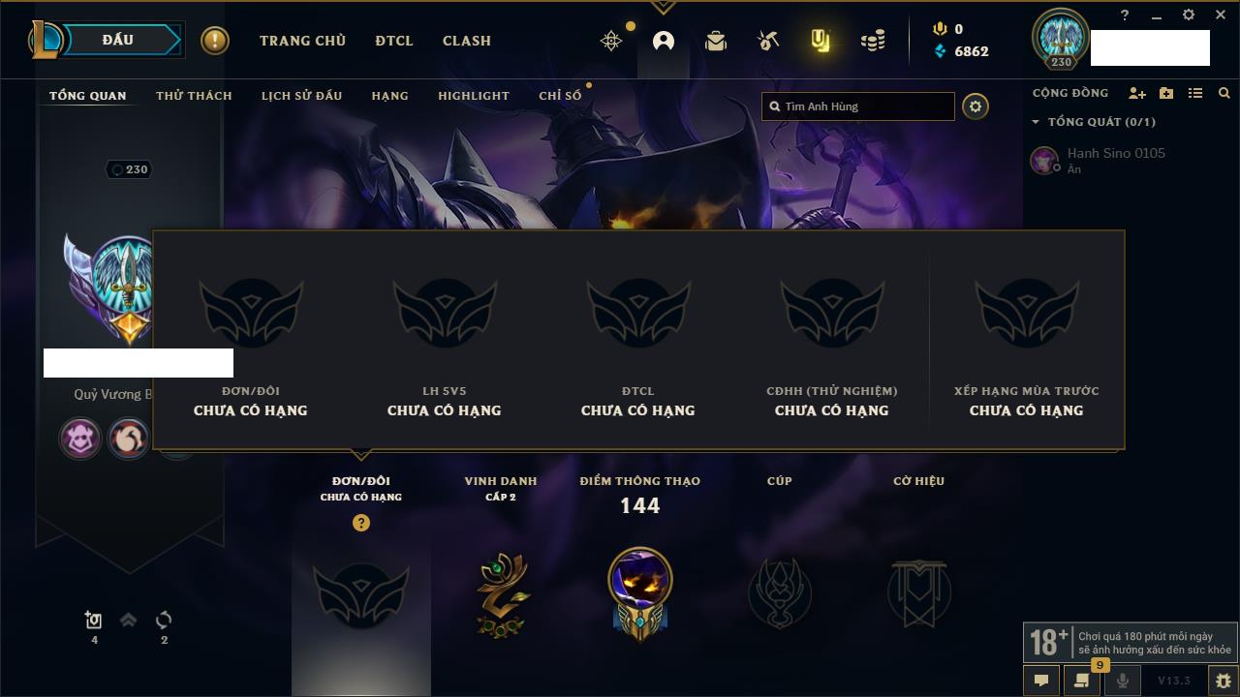Open the bug report icon
The image size is (1240, 697).
click(x=1223, y=681)
